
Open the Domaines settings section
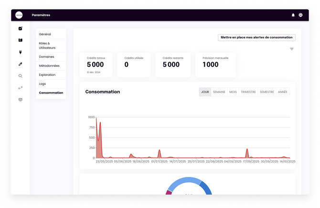[47, 57]
